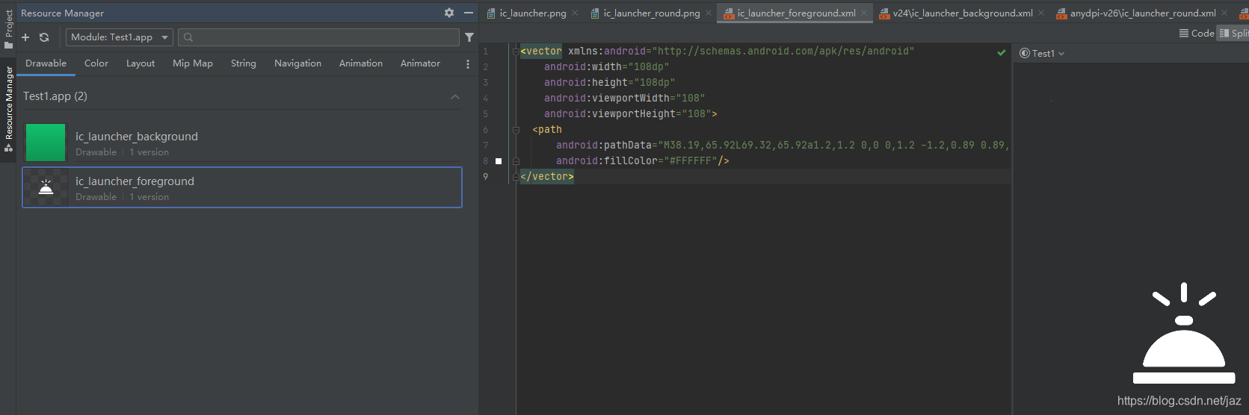Click the android:height="108dp" attribute
This screenshot has height=415, width=1249.
point(609,83)
